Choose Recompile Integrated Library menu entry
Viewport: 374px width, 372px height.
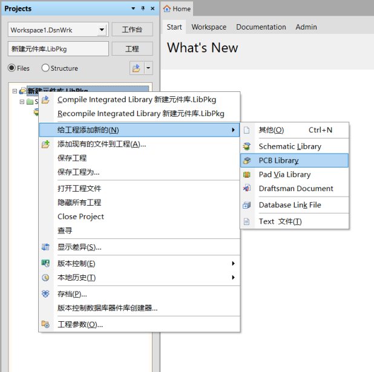139,114
